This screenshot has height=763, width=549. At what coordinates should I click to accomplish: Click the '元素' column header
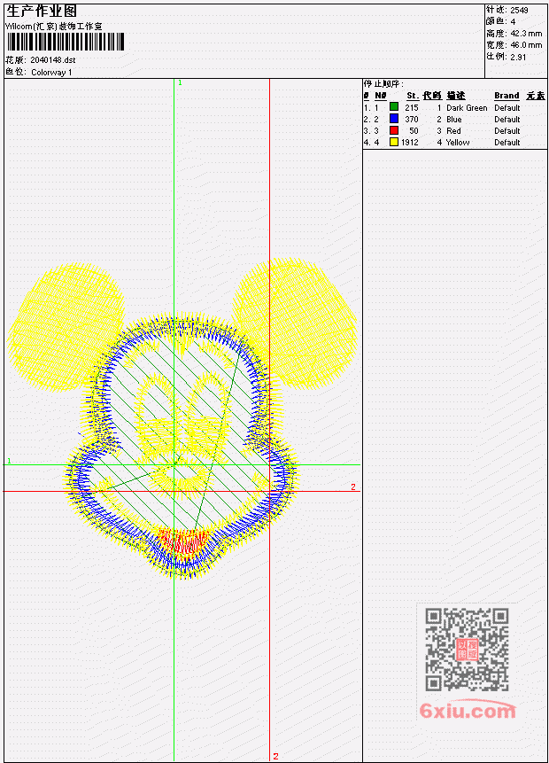536,96
